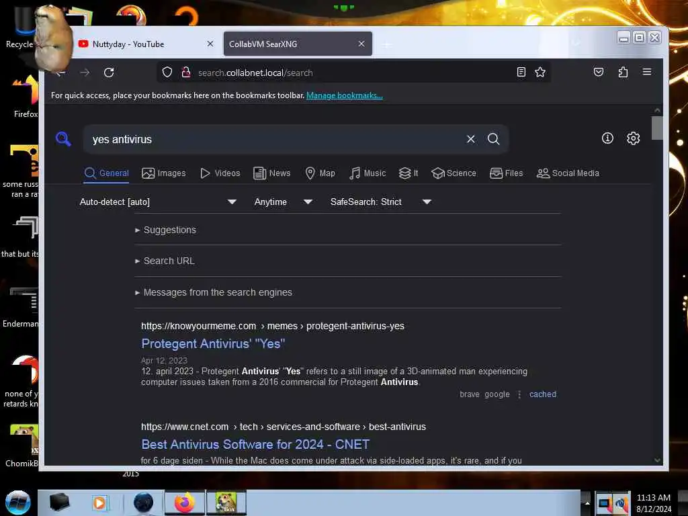Expand the Suggestions section
The image size is (688, 516).
pos(166,230)
